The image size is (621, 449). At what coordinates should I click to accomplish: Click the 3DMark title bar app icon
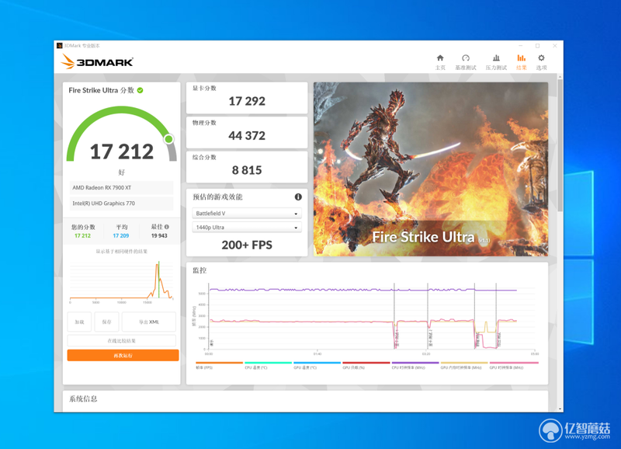60,46
